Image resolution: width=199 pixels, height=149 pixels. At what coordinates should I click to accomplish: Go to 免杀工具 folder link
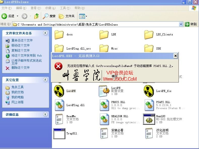click(x=17, y=87)
